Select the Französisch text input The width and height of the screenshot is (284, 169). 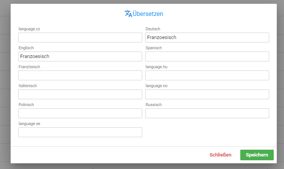click(80, 75)
